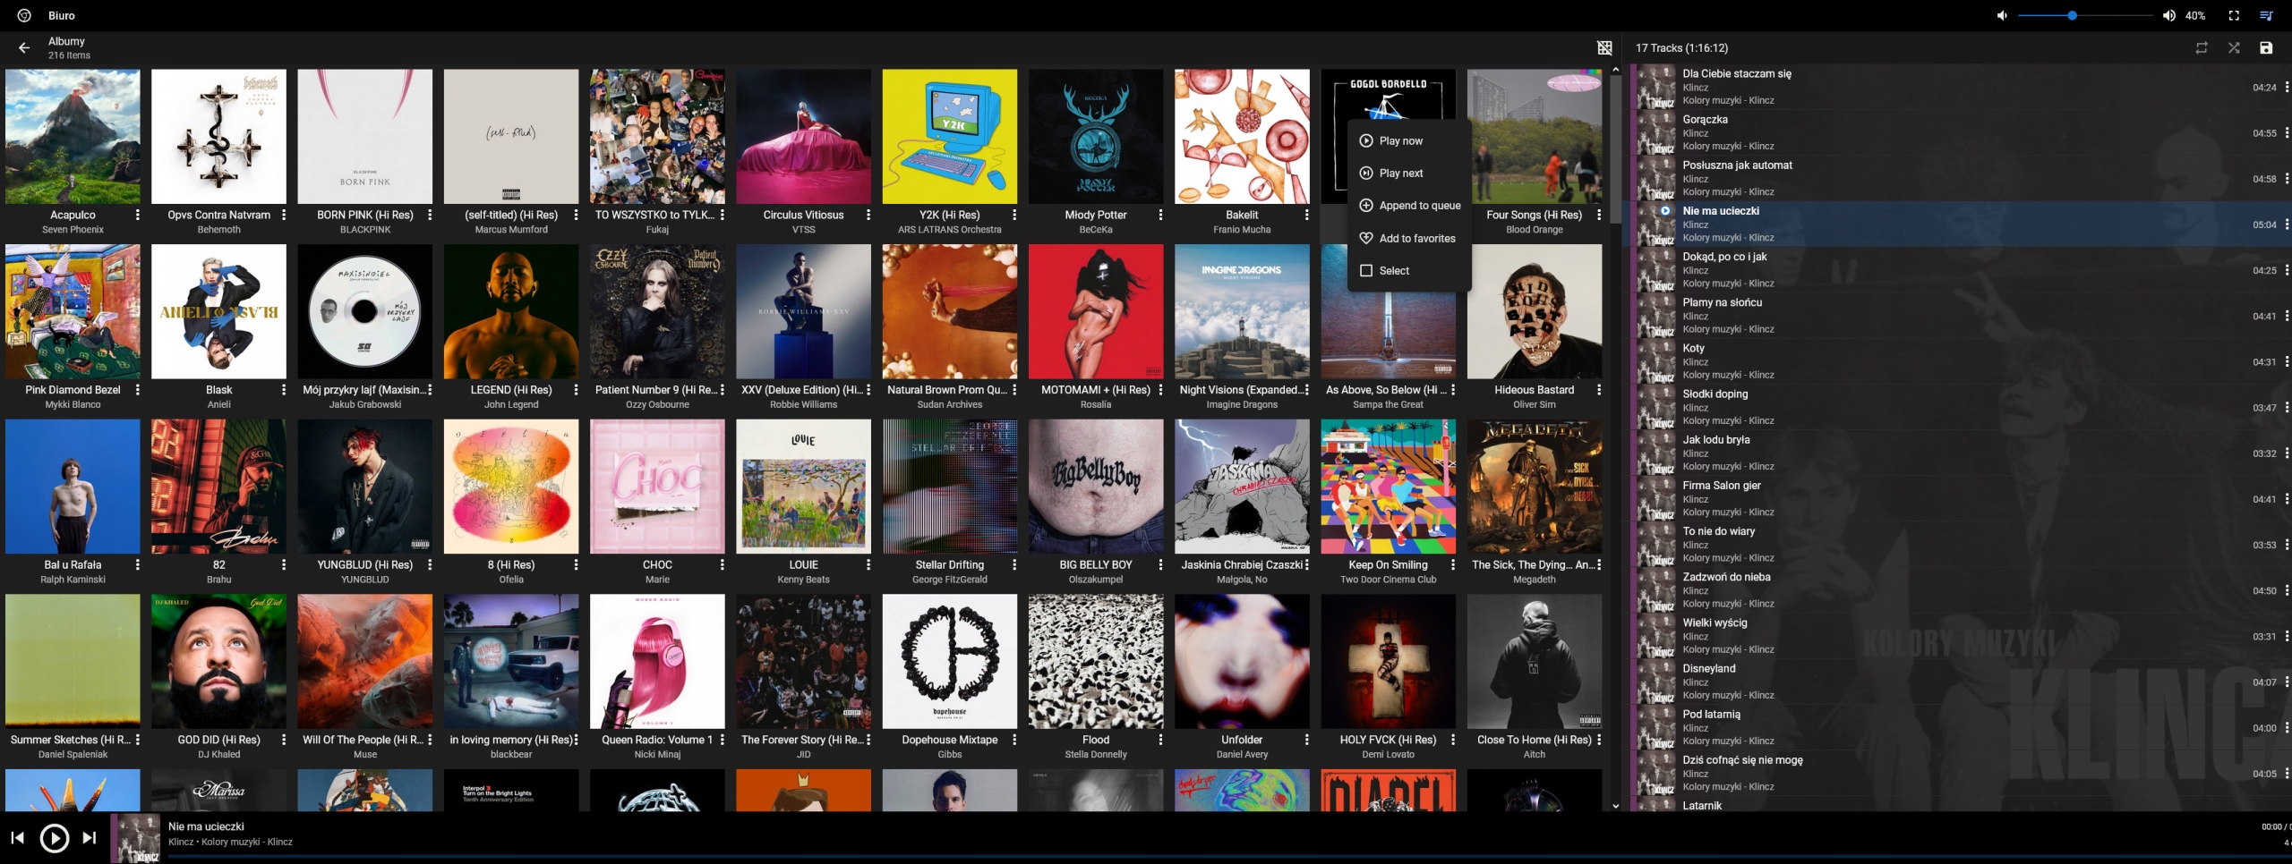Viewport: 2292px width, 864px height.
Task: Open artist Nicki Minaj from the album grid
Action: [657, 755]
